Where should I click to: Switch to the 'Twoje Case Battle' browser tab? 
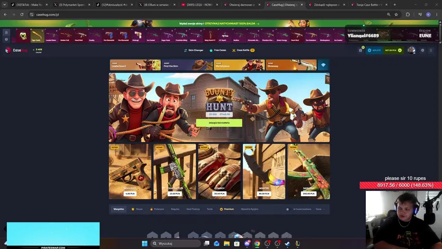(369, 5)
